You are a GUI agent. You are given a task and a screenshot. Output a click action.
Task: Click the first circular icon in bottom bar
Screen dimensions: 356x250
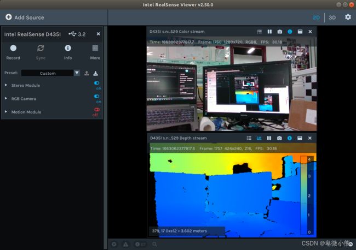114,245
